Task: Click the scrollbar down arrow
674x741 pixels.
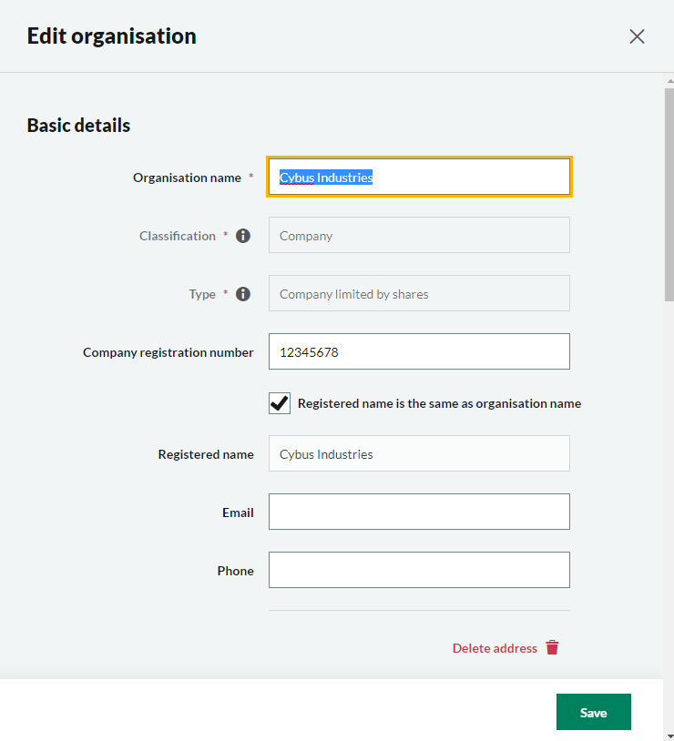Action: coord(669,734)
